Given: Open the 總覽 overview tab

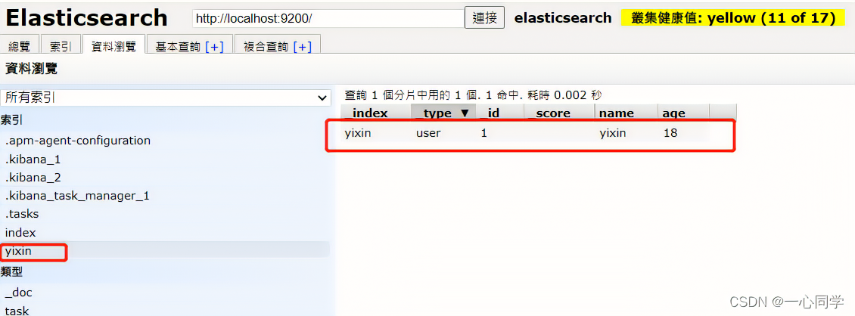Looking at the screenshot, I should tap(20, 47).
